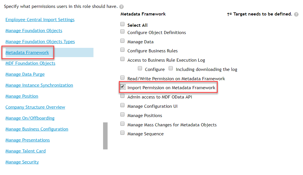
Task: Check Manage Sequence permission
Action: [122, 133]
